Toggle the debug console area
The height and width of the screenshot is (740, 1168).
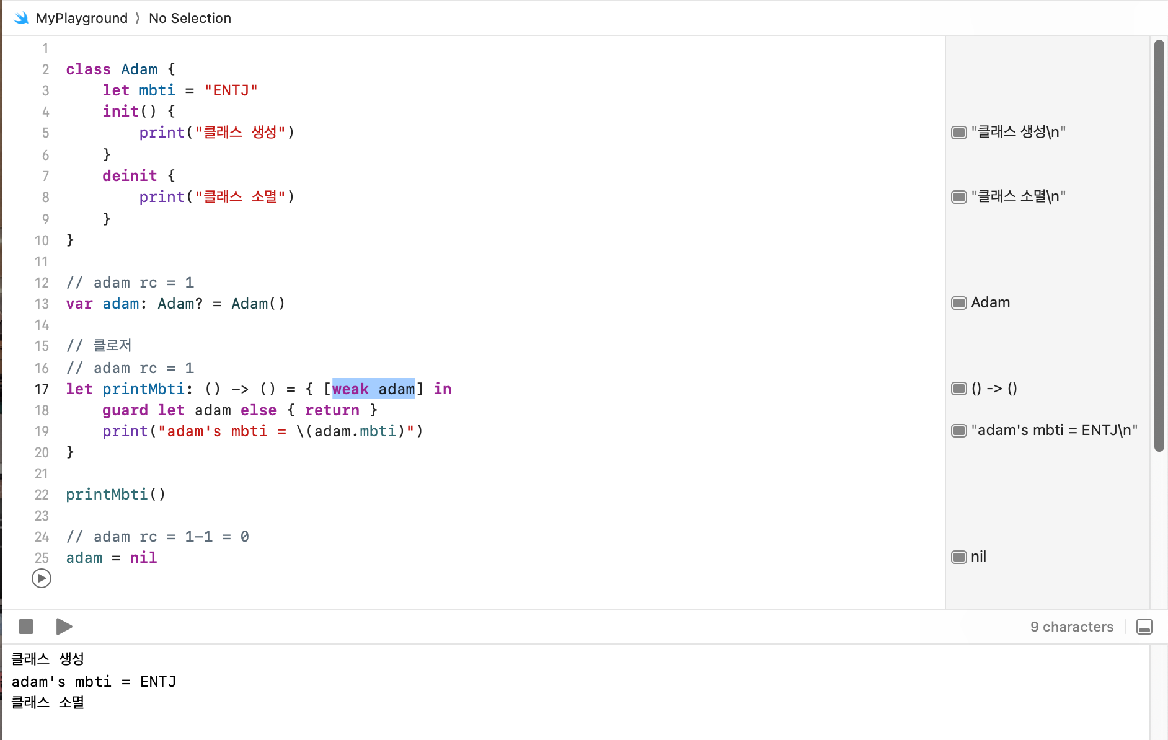pyautogui.click(x=1144, y=627)
